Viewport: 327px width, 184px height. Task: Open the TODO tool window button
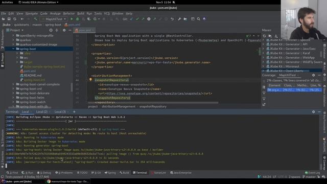click(82, 173)
